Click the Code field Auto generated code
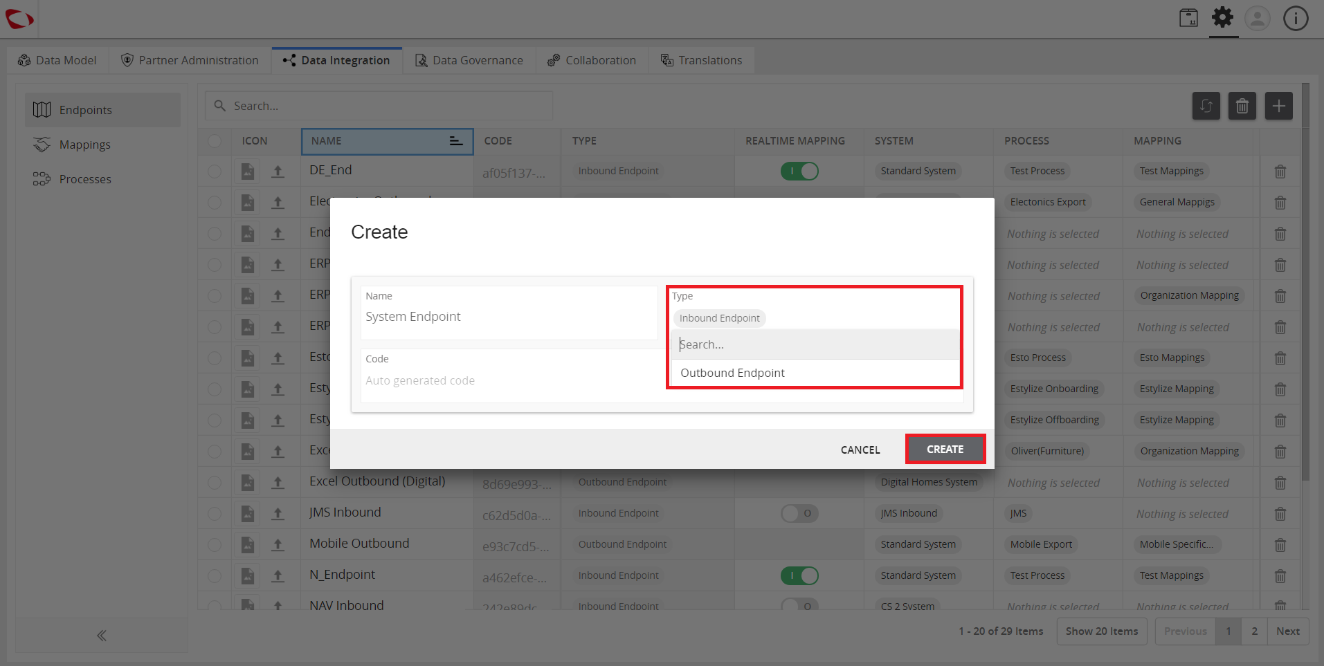Image resolution: width=1324 pixels, height=666 pixels. tap(509, 376)
